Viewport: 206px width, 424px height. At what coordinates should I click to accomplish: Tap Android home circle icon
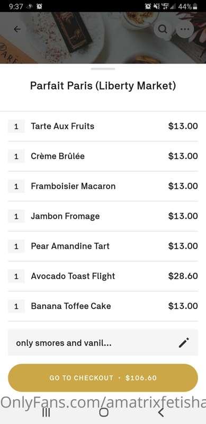[104, 413]
